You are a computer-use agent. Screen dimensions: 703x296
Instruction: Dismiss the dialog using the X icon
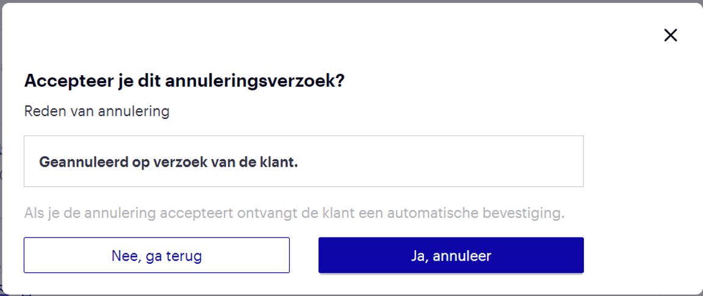[671, 35]
